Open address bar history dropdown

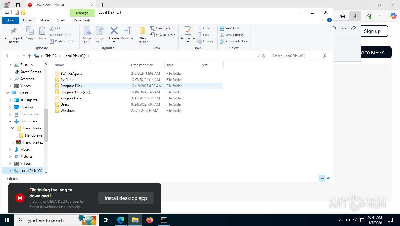(x=259, y=56)
